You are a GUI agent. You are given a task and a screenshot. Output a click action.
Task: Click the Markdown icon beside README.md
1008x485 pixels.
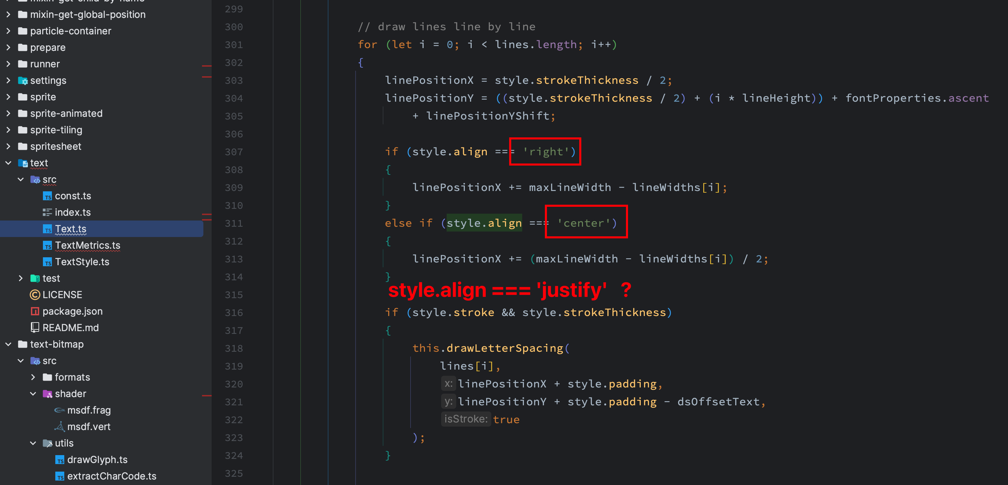click(x=35, y=328)
